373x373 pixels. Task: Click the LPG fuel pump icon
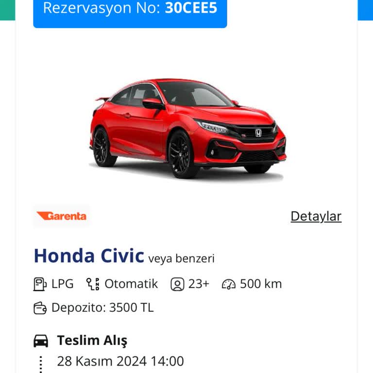[40, 284]
